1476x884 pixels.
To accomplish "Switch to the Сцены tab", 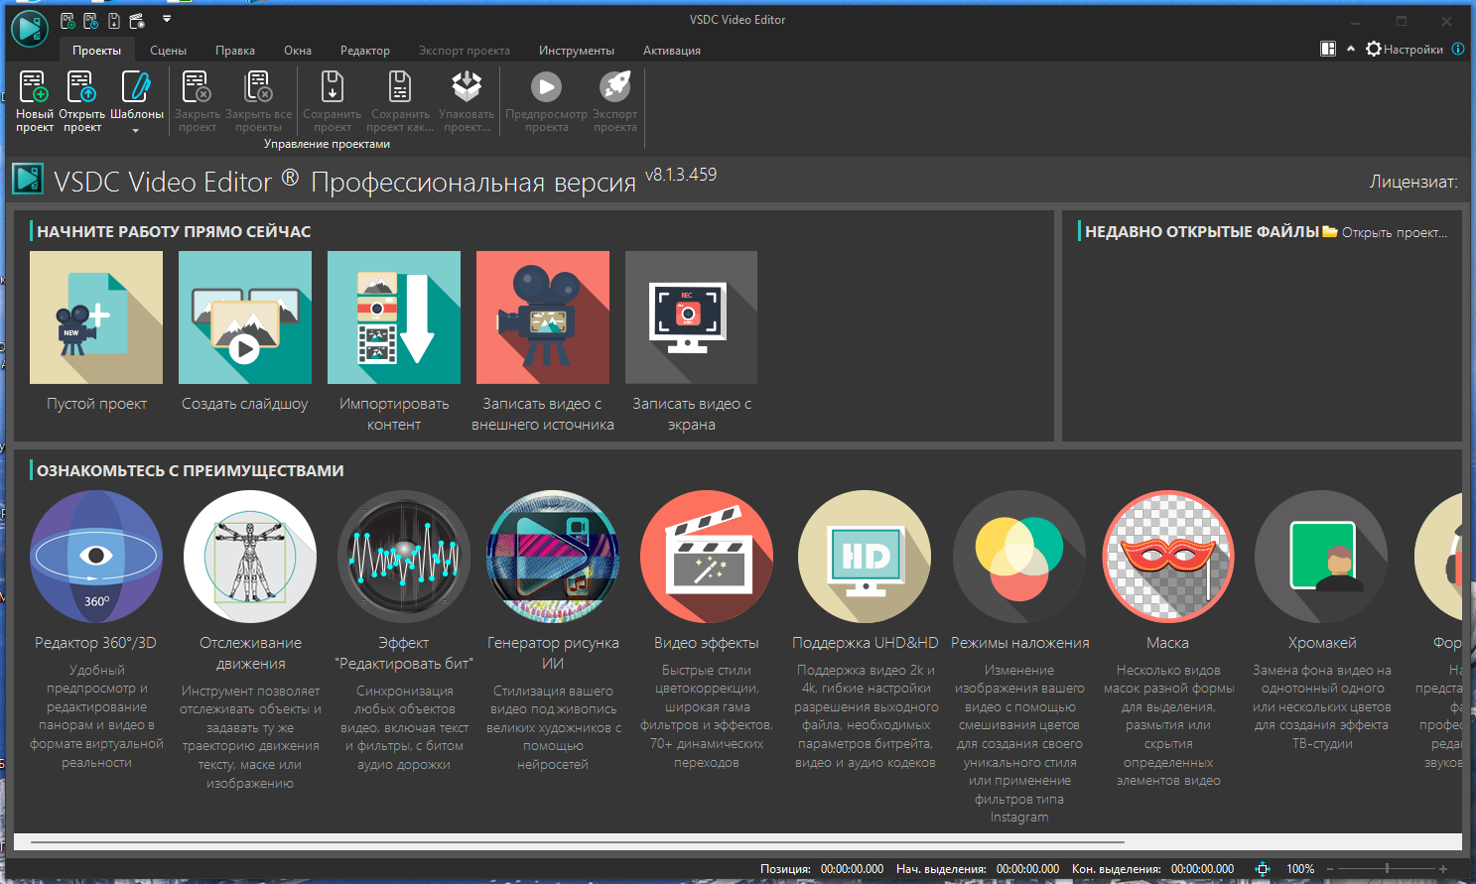I will 168,51.
